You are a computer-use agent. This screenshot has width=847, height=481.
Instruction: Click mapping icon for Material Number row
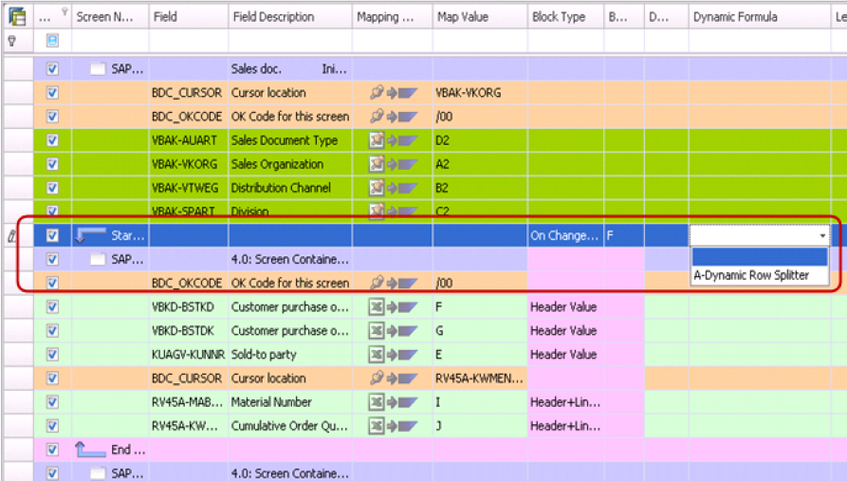393,402
